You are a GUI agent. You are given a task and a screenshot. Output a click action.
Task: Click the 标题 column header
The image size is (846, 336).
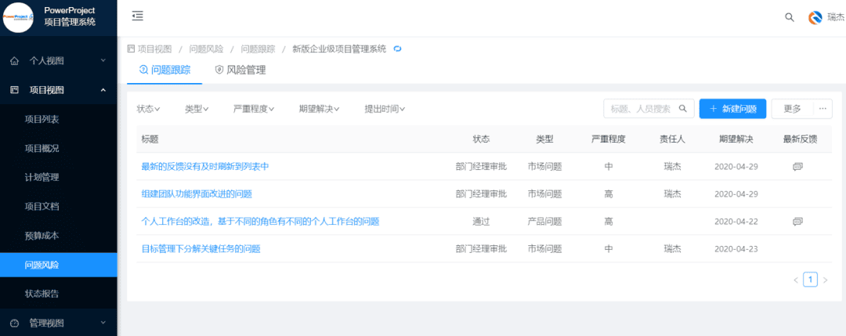tap(150, 139)
